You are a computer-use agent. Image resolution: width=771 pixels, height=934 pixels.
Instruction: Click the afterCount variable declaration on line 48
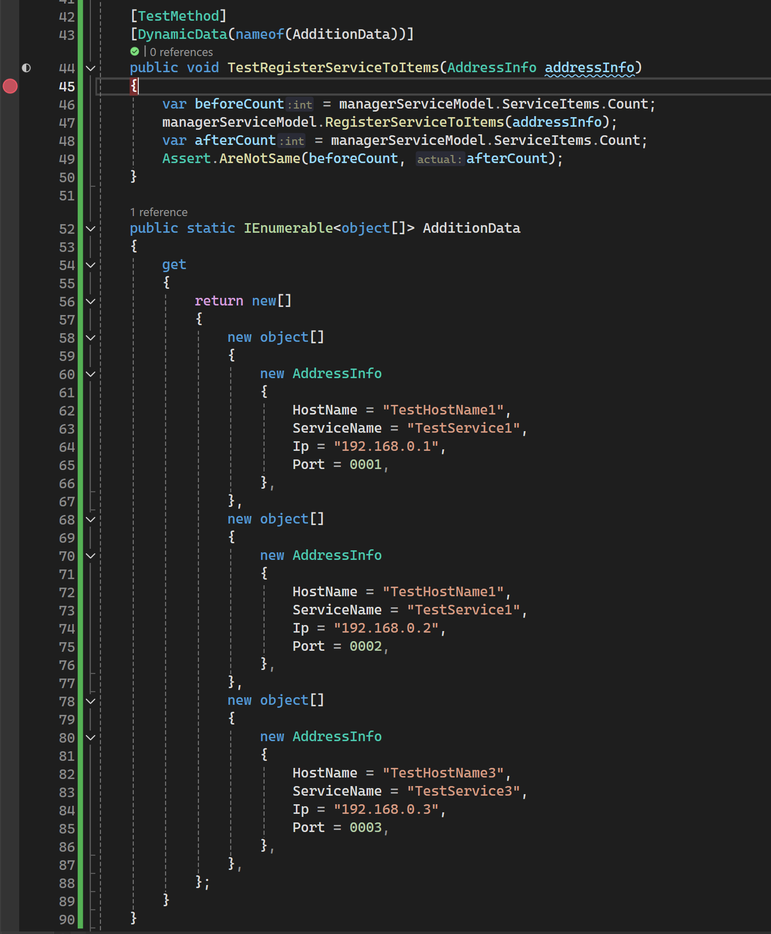[235, 140]
